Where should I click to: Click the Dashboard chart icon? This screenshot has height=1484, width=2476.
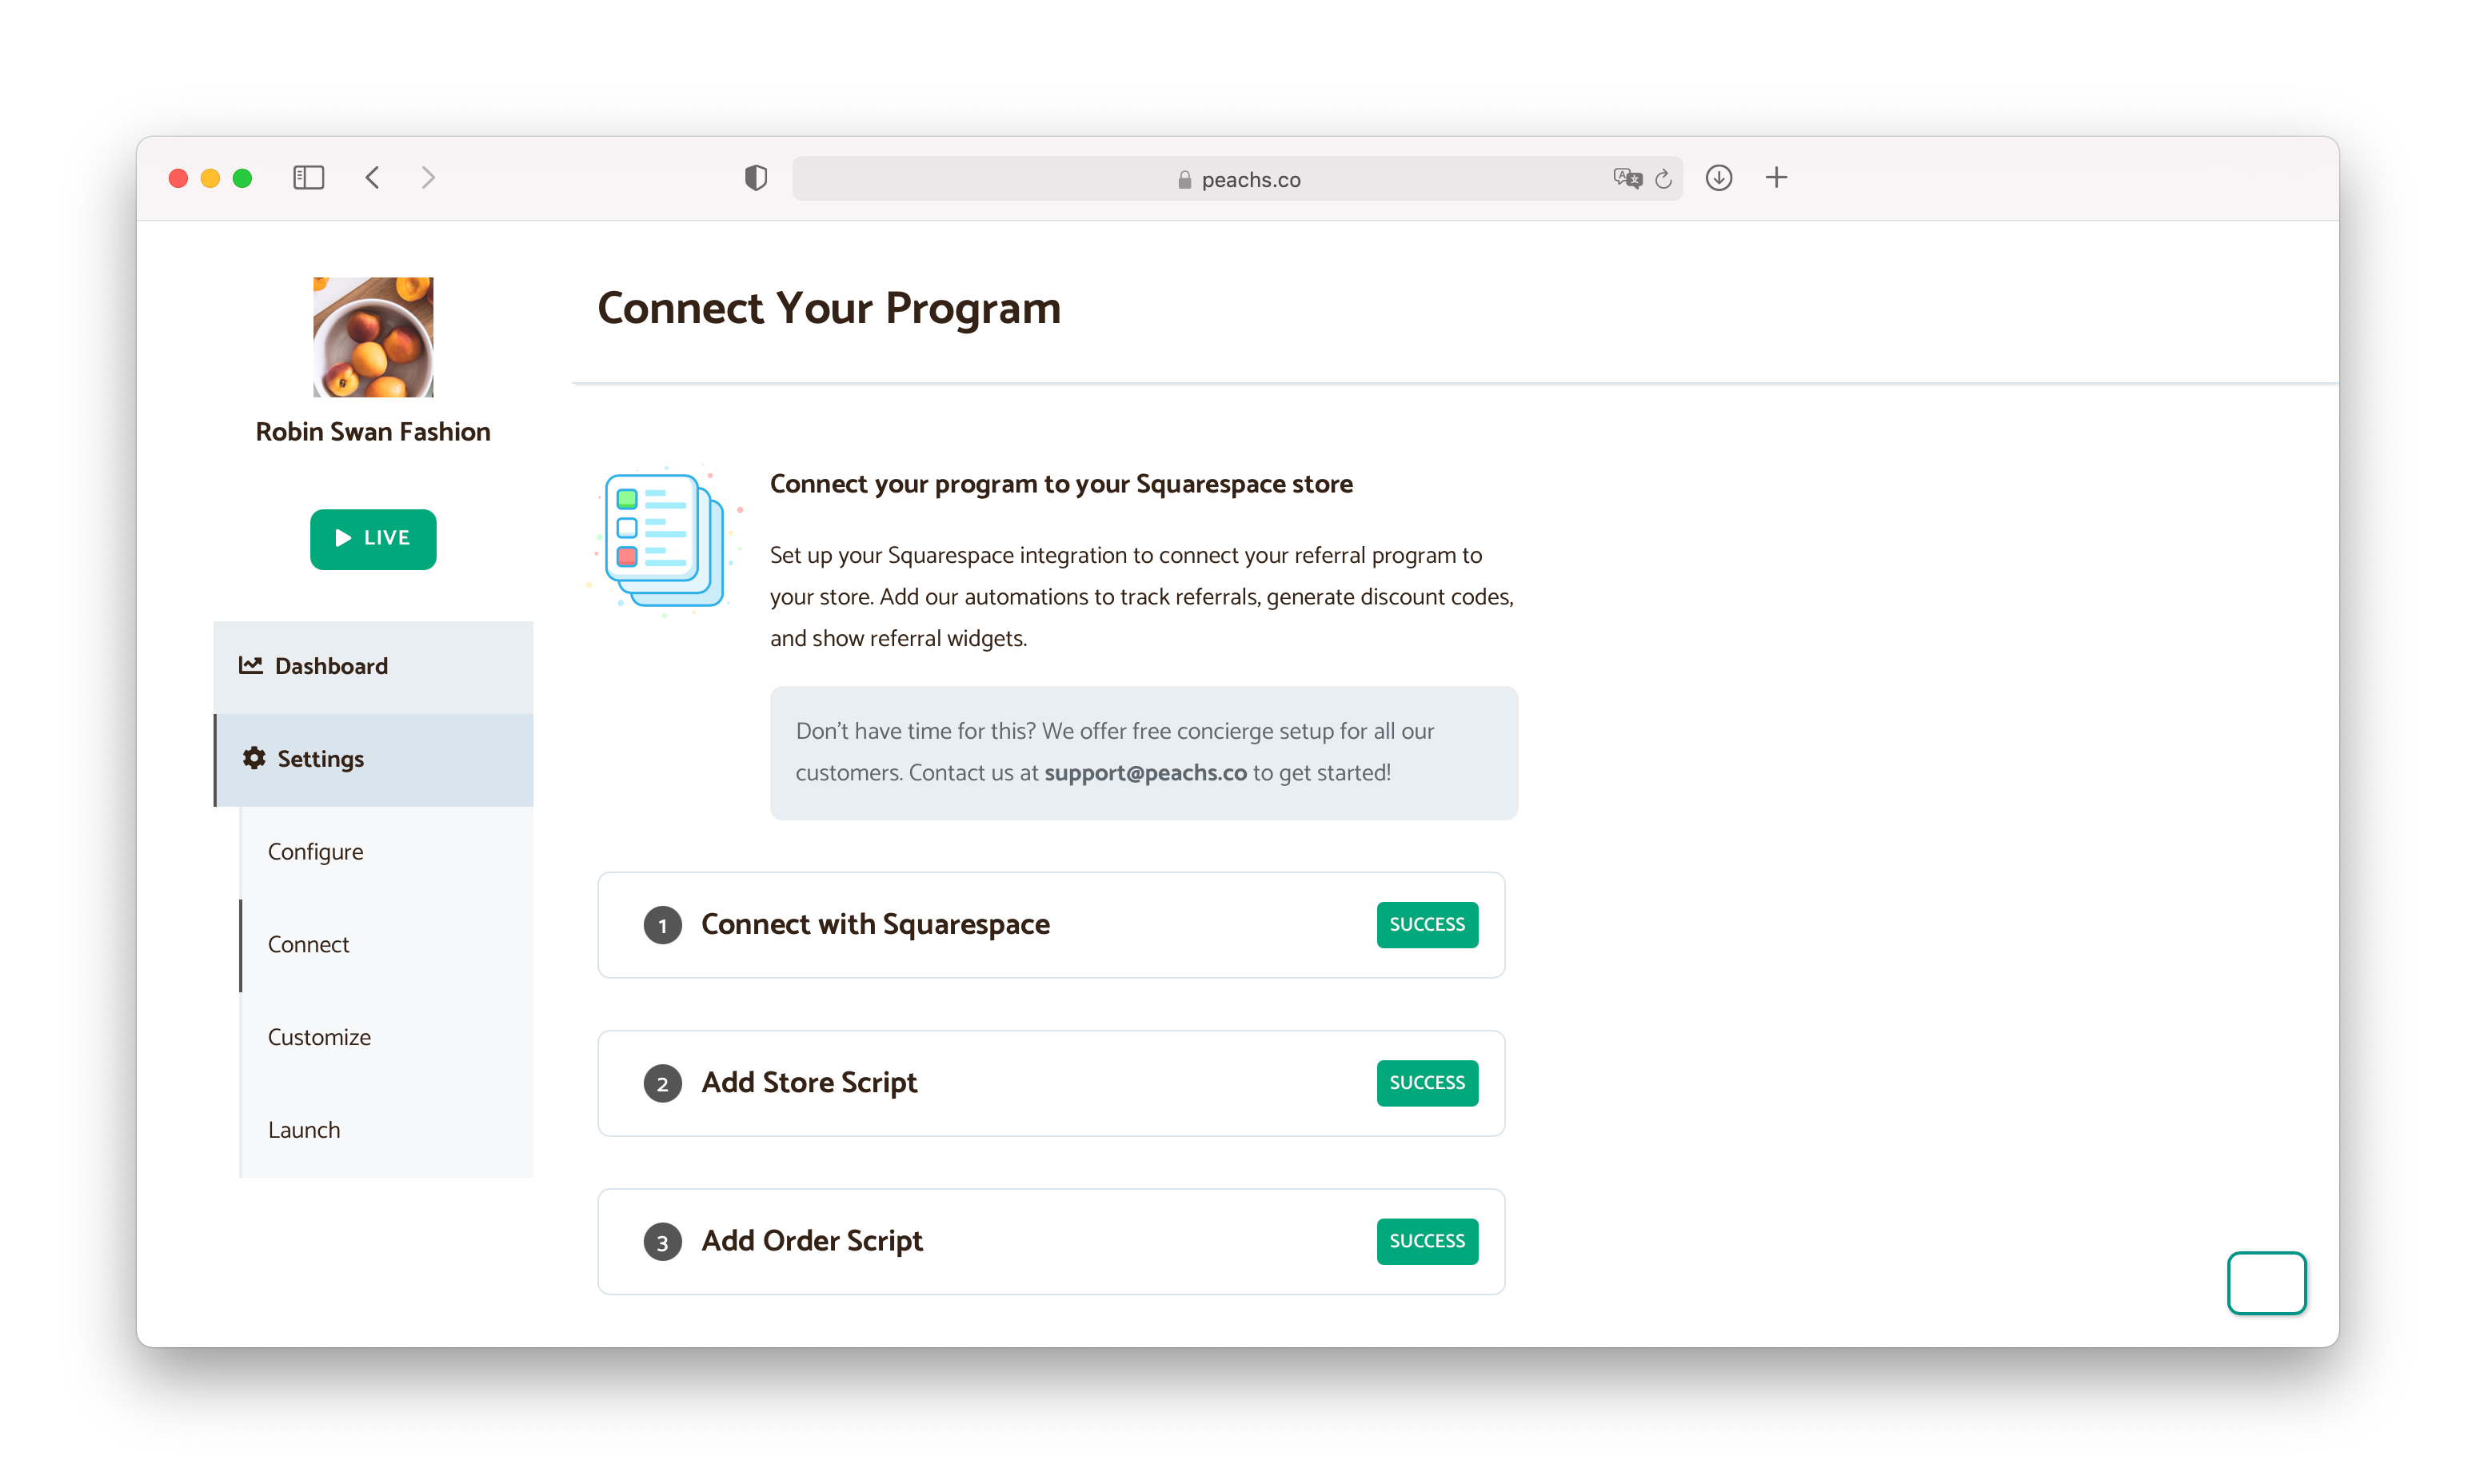coord(250,665)
